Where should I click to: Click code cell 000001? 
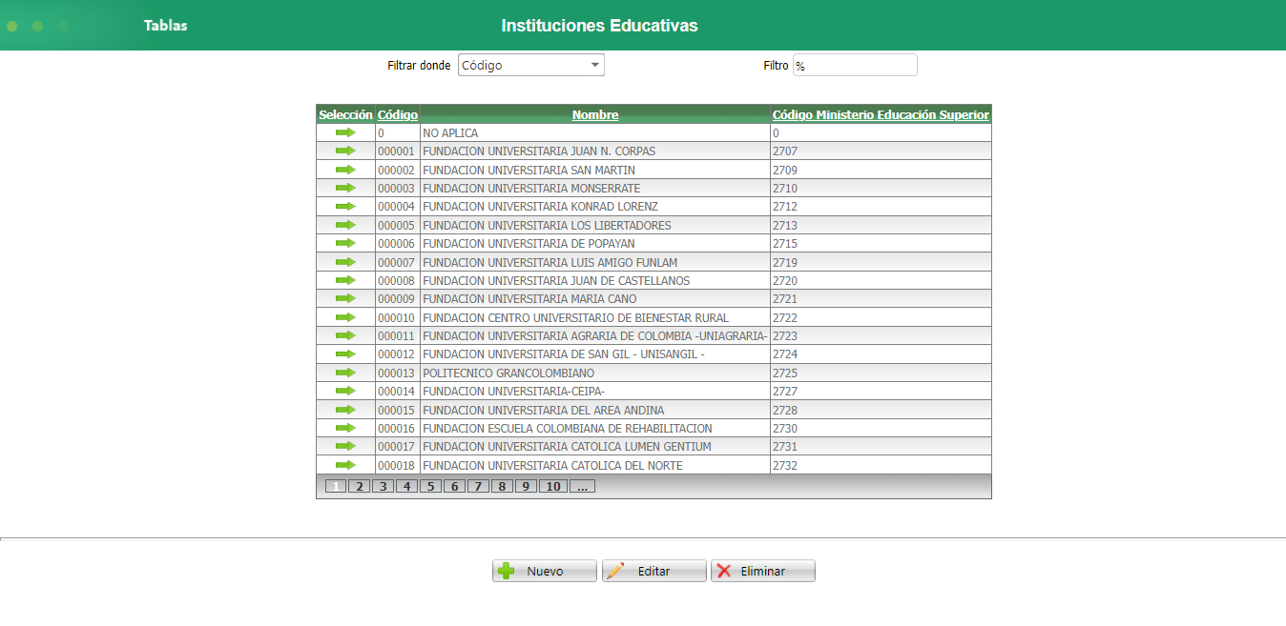[x=397, y=151]
